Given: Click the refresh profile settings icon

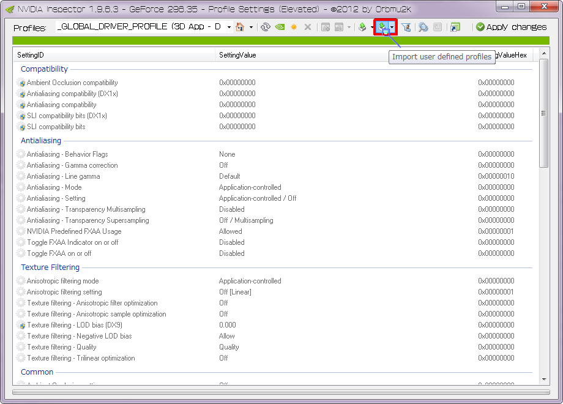Looking at the screenshot, I should 266,27.
